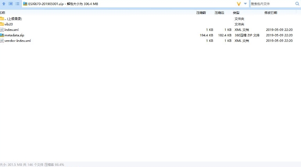Select the metadata.zip file name

click(14, 35)
